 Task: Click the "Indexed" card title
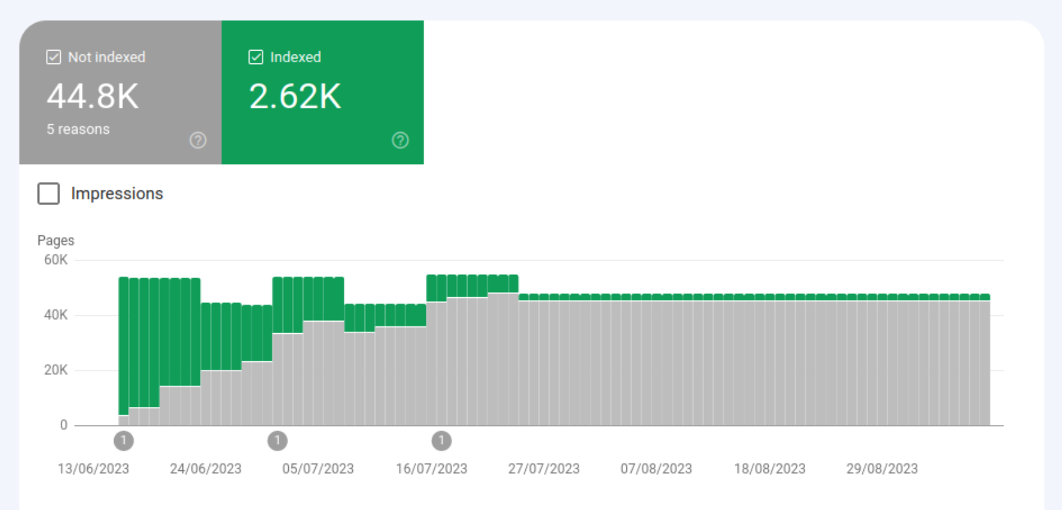pos(295,57)
